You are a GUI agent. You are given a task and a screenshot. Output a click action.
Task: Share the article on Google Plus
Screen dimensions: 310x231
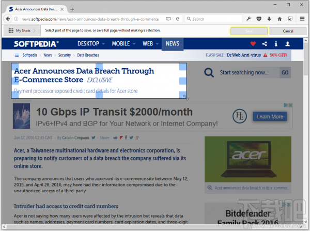(x=137, y=137)
